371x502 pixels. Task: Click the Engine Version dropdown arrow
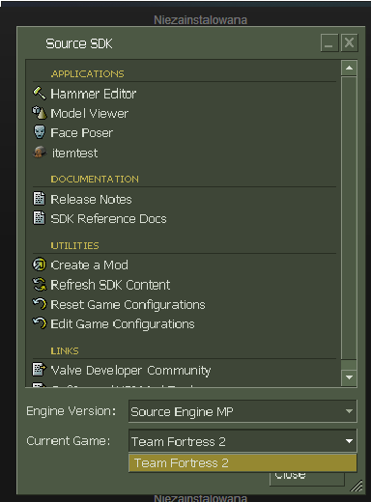tap(349, 411)
